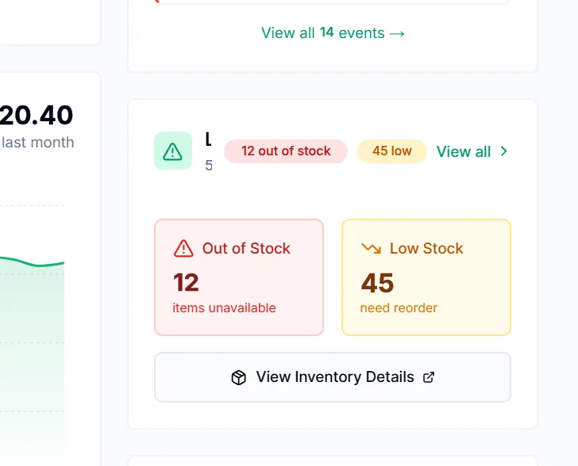The height and width of the screenshot is (466, 578).
Task: Select the 45 low badge
Action: click(x=392, y=151)
